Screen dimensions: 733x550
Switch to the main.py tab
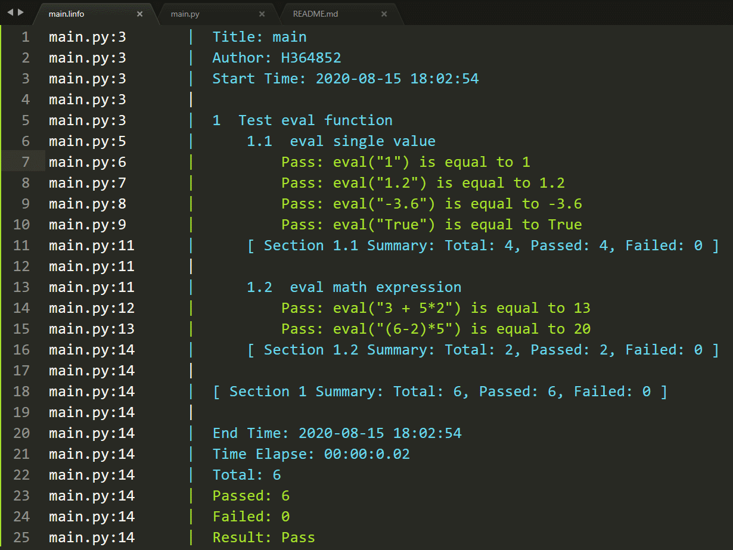[185, 14]
